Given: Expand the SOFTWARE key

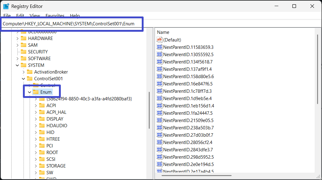Looking at the screenshot, I should tap(17, 59).
